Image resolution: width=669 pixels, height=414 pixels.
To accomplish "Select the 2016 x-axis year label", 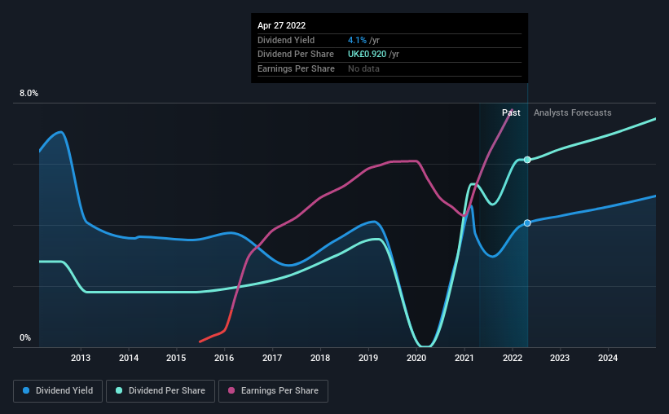I will point(224,358).
